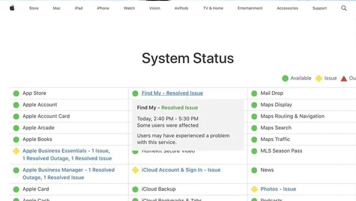
Task: Click green status dot beside Apple Card
Action: (x=16, y=189)
